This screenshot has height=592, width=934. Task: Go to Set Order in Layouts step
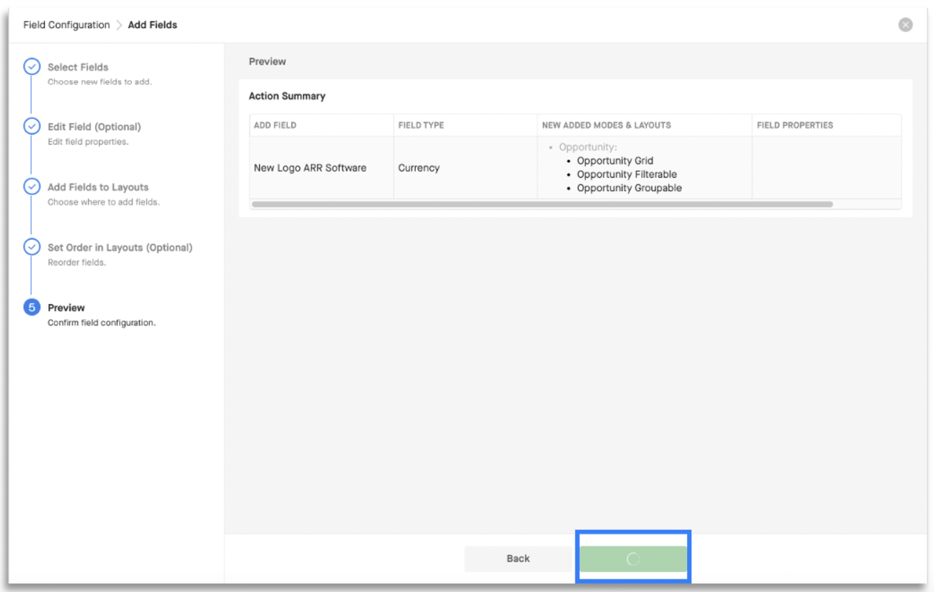pos(120,248)
